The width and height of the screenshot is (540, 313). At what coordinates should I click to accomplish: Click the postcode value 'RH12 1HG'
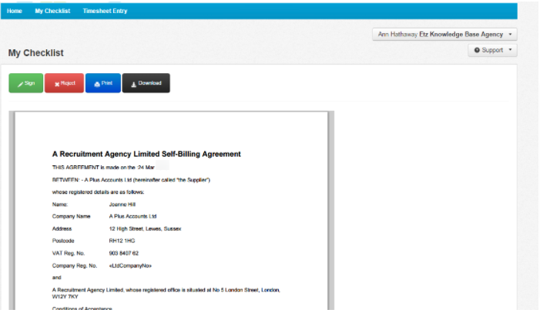(122, 241)
